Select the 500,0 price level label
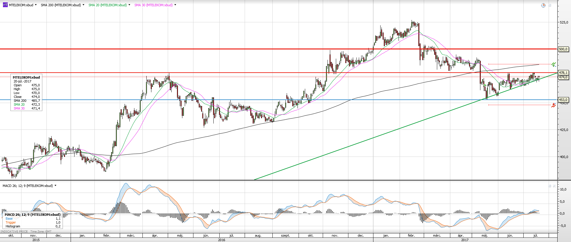 tap(563, 49)
